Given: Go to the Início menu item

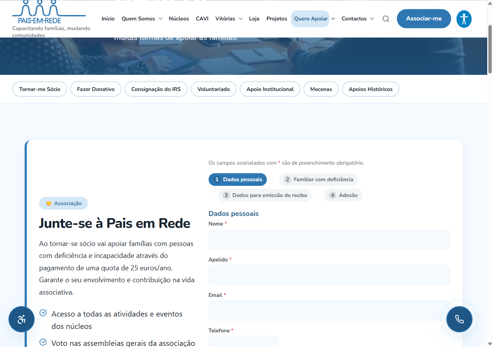Looking at the screenshot, I should [x=108, y=19].
